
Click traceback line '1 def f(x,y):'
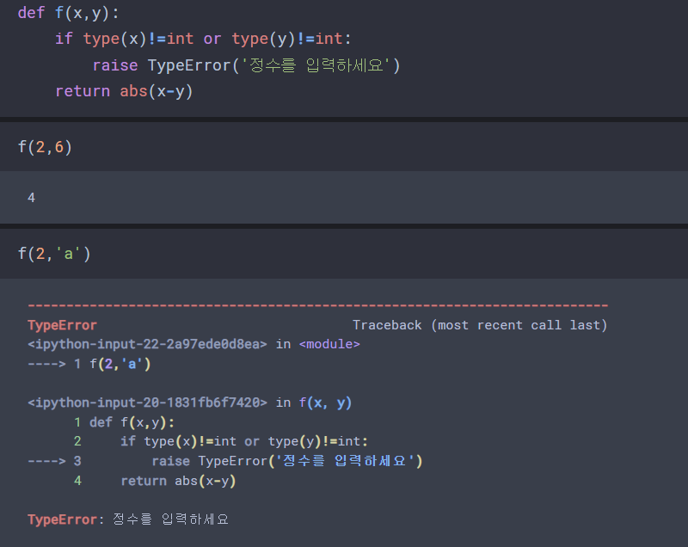(124, 422)
